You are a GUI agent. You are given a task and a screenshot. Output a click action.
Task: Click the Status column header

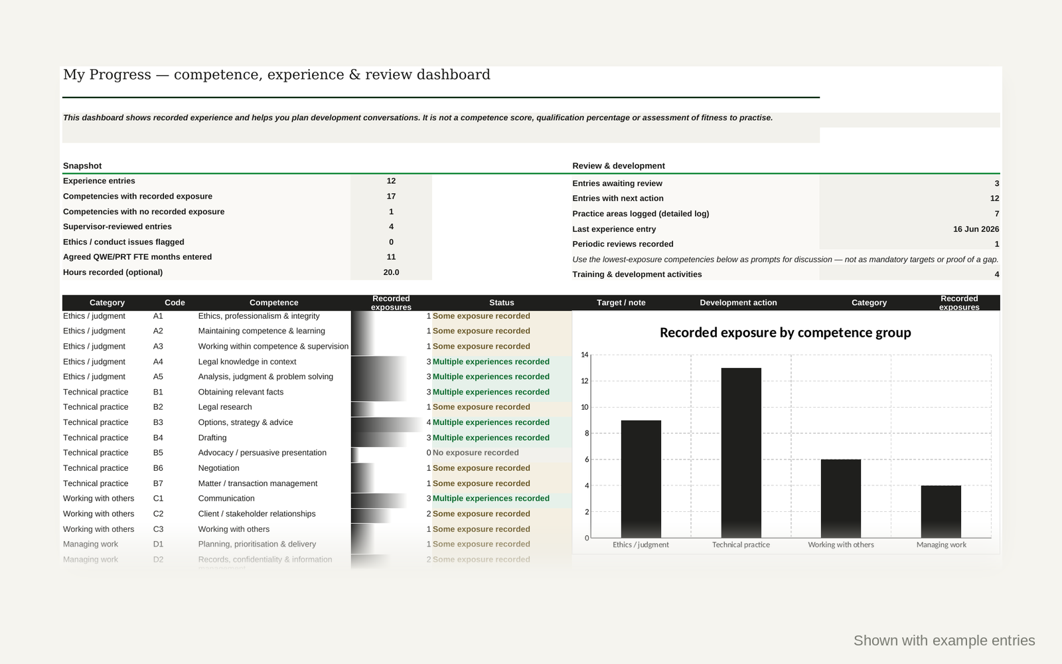click(501, 303)
